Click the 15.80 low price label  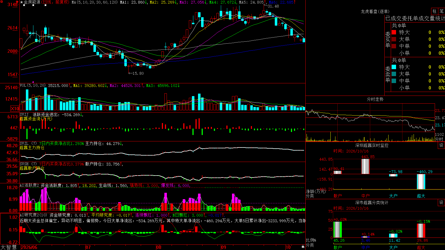point(138,73)
